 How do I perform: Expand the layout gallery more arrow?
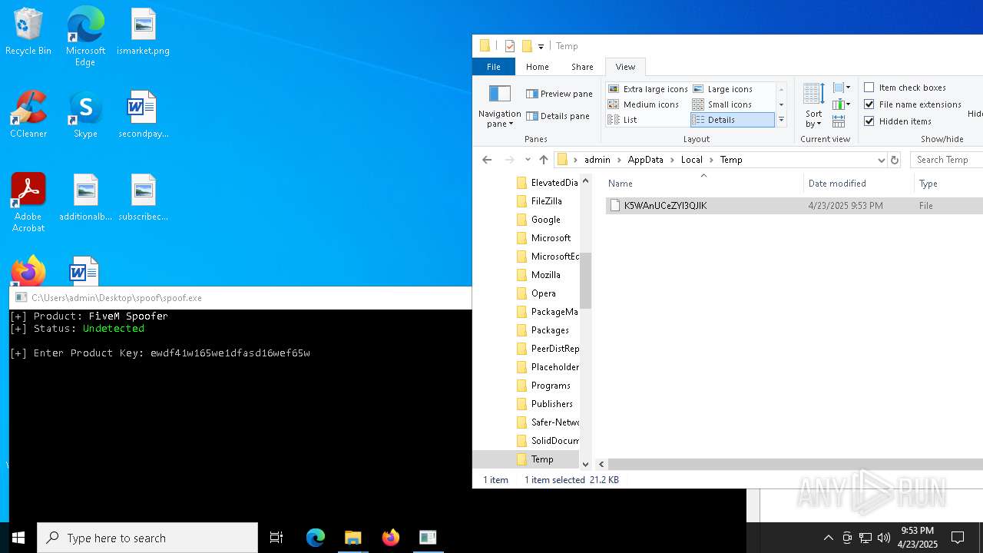781,120
